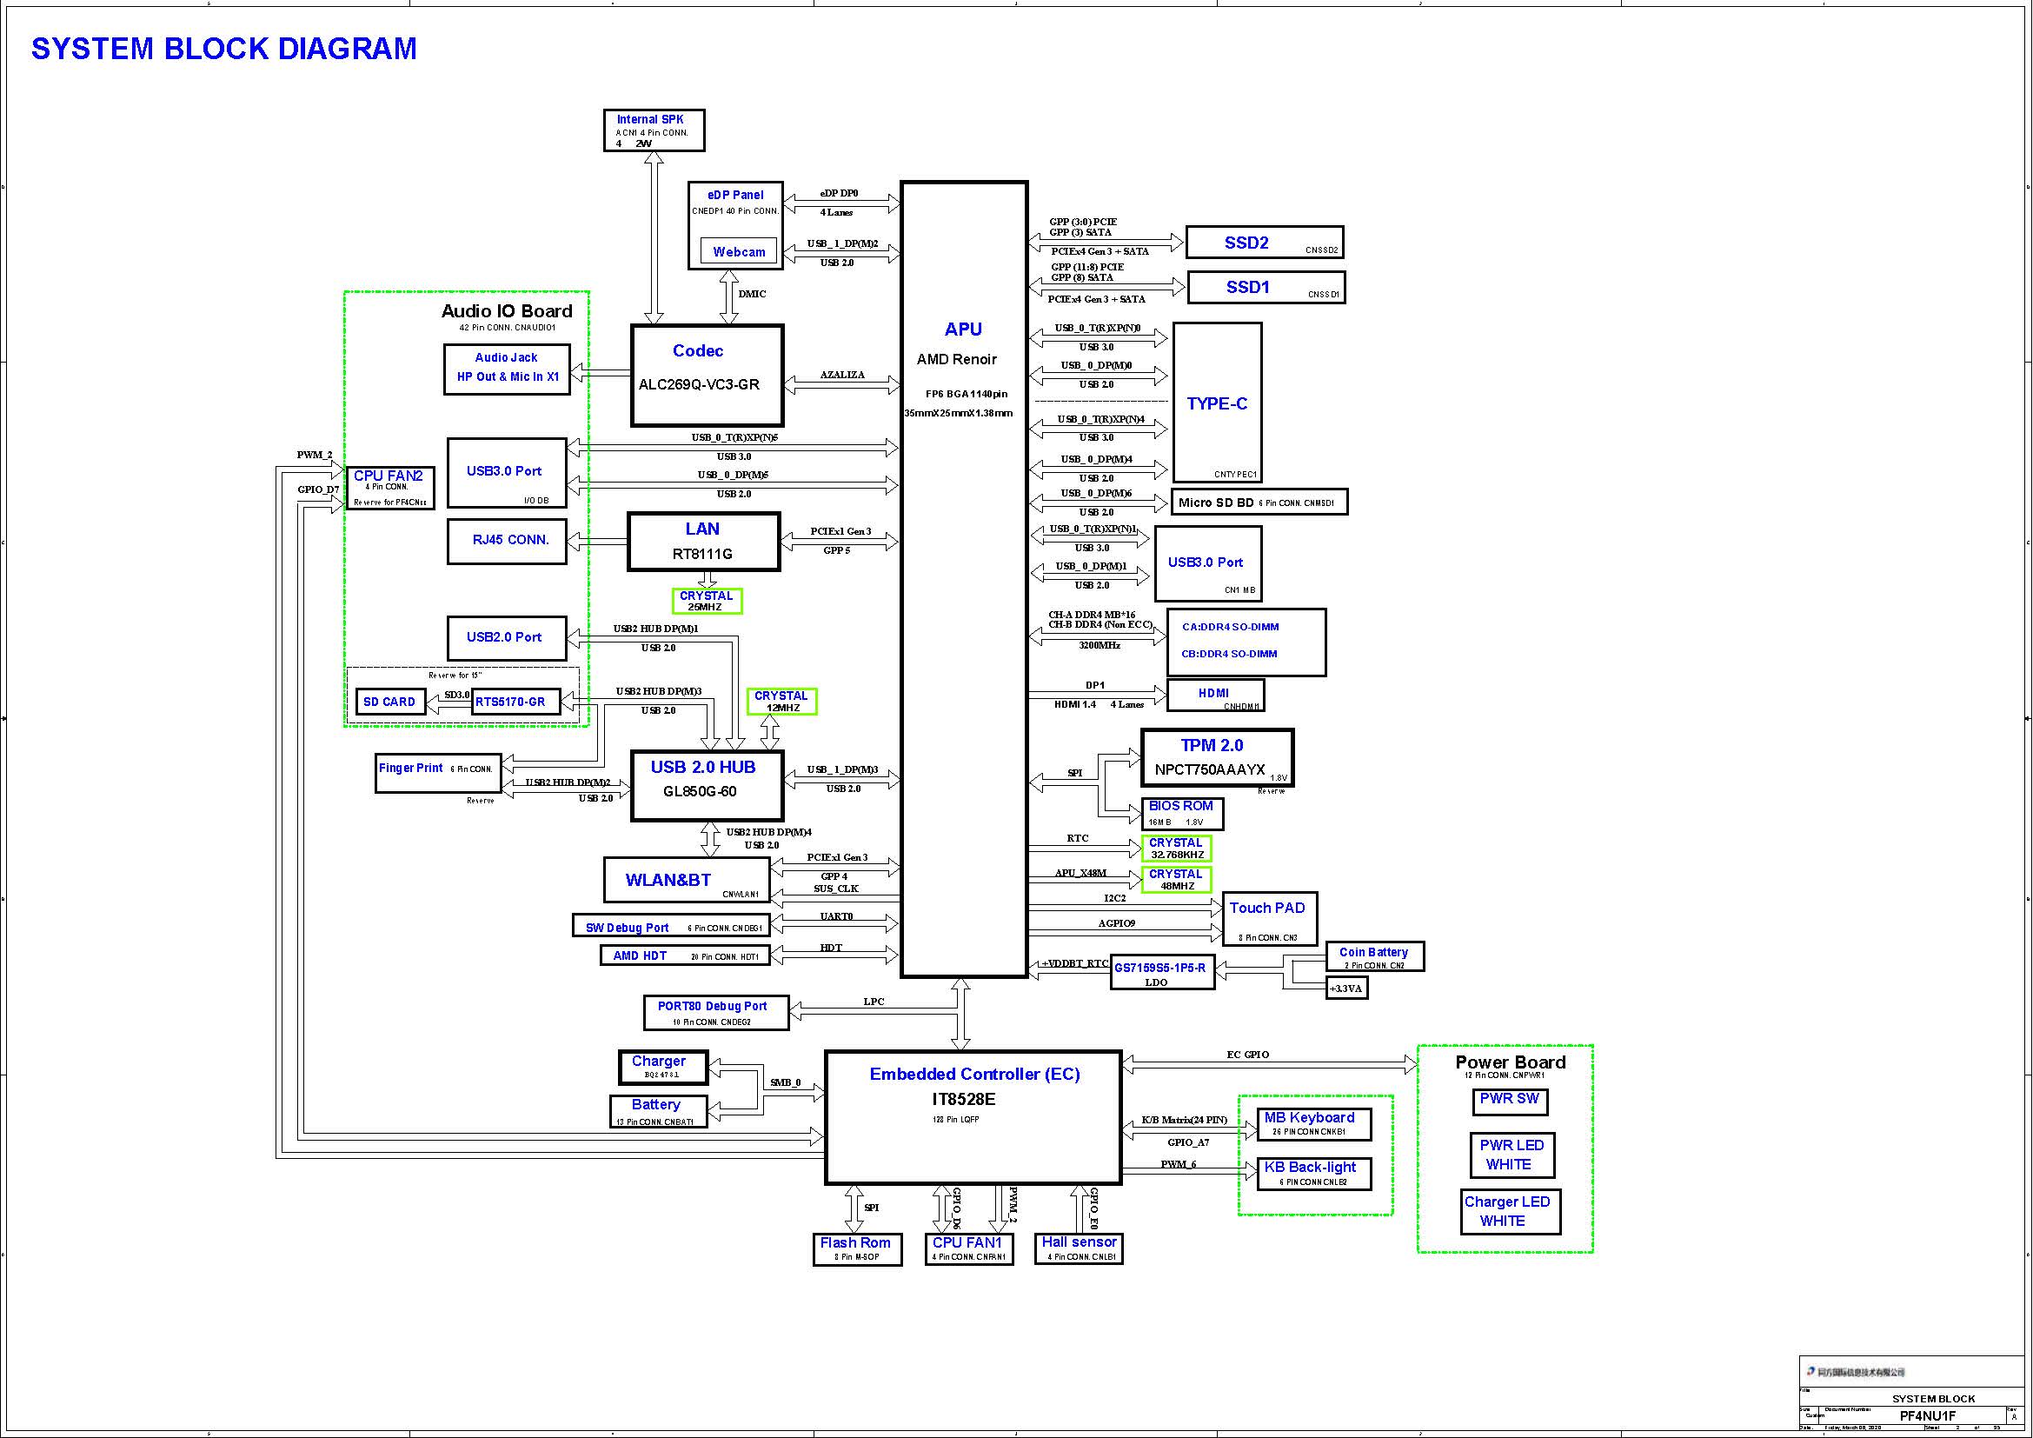The height and width of the screenshot is (1438, 2033).
Task: Click the HDMI connector block
Action: [1215, 696]
